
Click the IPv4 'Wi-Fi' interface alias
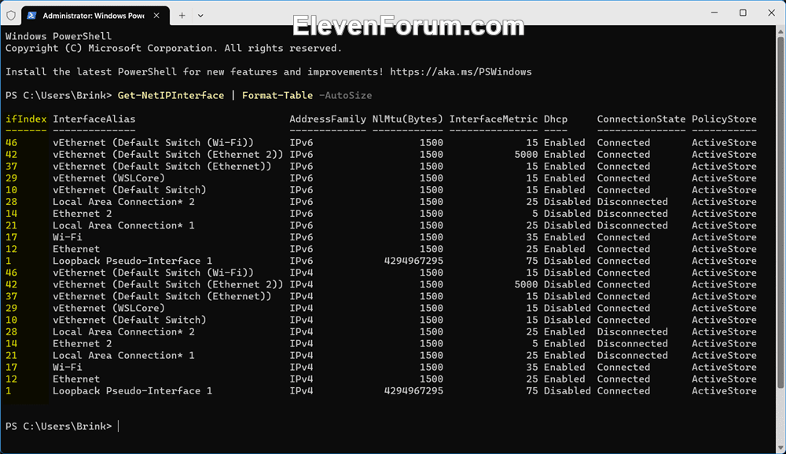[68, 367]
